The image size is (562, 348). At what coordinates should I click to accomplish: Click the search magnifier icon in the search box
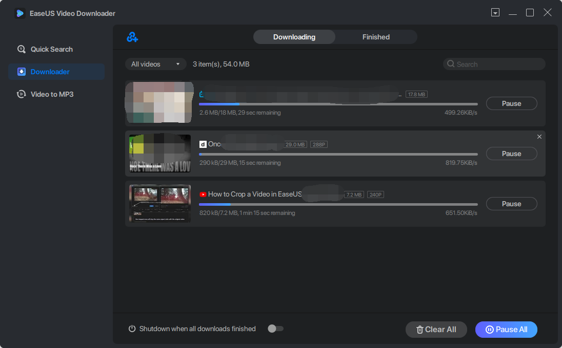(451, 64)
